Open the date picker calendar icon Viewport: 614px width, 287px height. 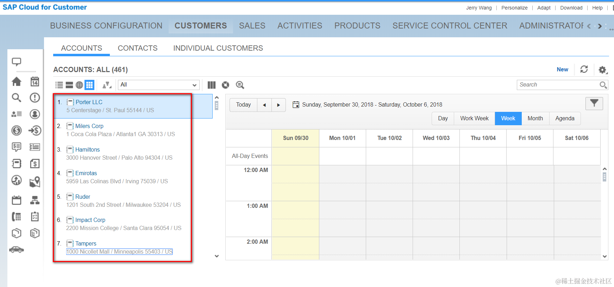coord(296,104)
